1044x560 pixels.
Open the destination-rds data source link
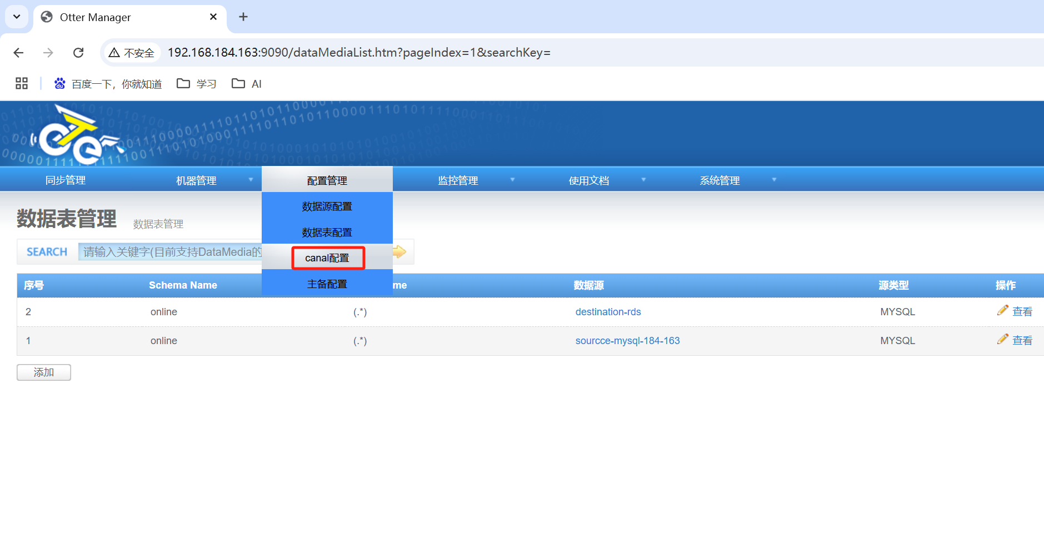(x=608, y=312)
